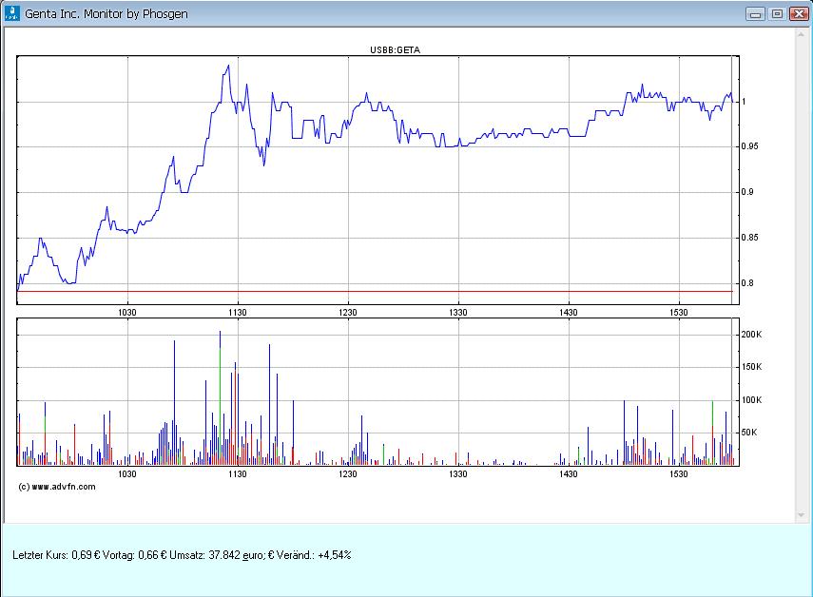Click the (c) www.advfn.com credit text
The image size is (813, 597).
57,487
